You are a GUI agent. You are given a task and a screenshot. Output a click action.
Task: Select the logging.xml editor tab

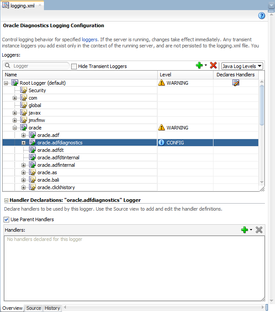22,6
